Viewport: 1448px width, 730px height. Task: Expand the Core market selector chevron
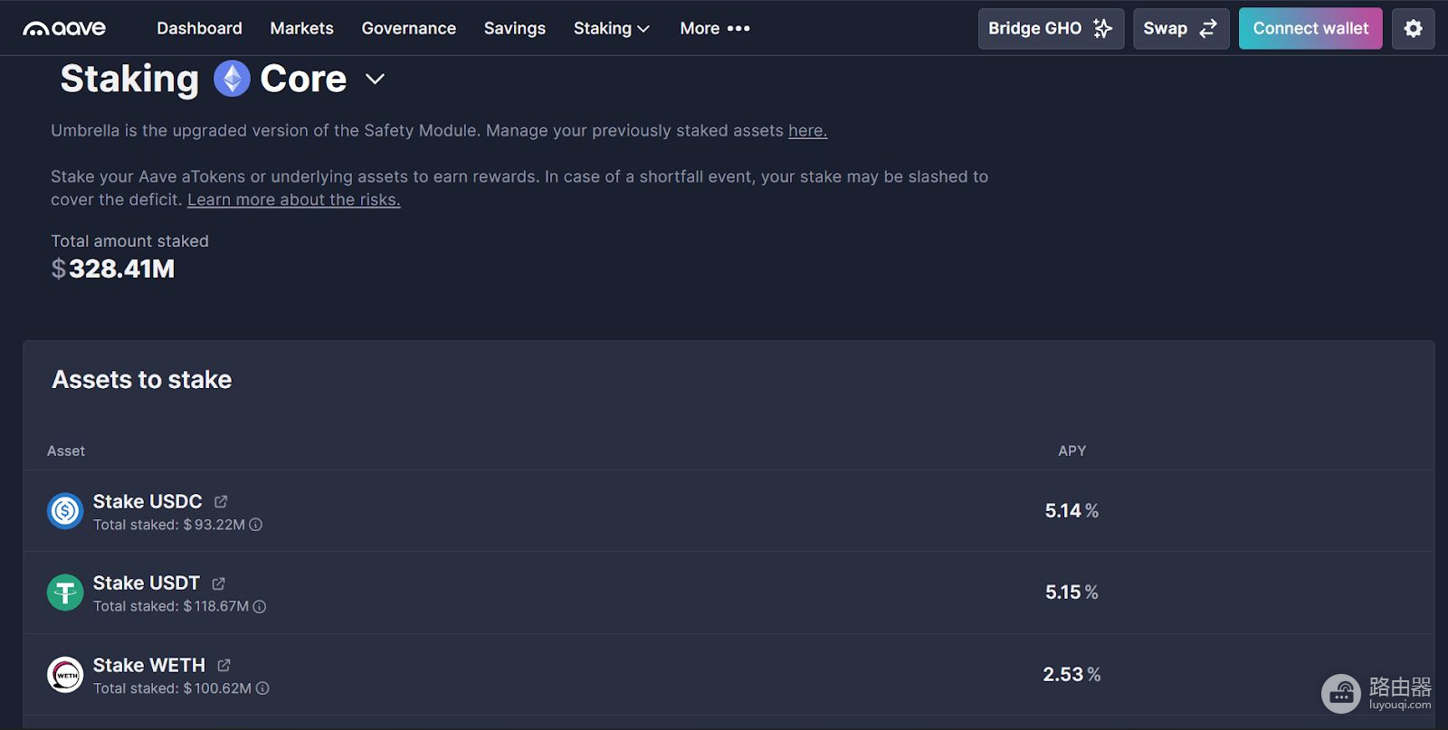coord(375,80)
